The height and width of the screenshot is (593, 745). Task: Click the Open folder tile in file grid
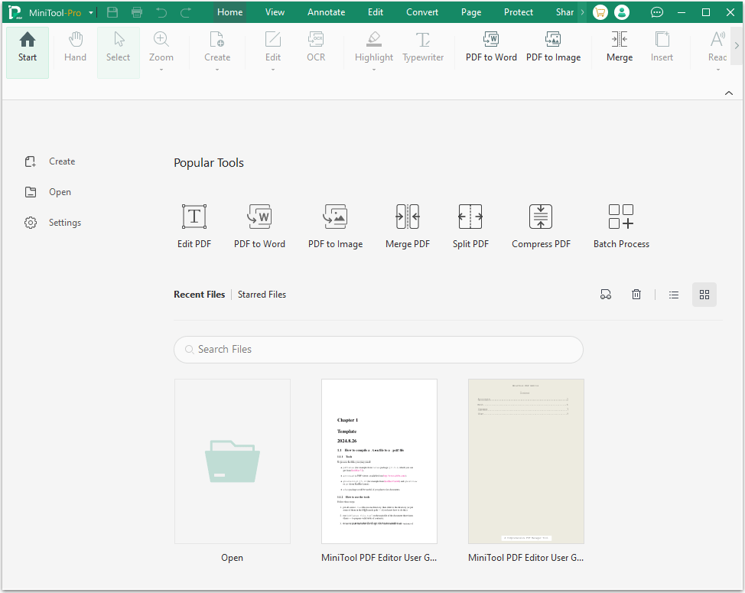[233, 461]
